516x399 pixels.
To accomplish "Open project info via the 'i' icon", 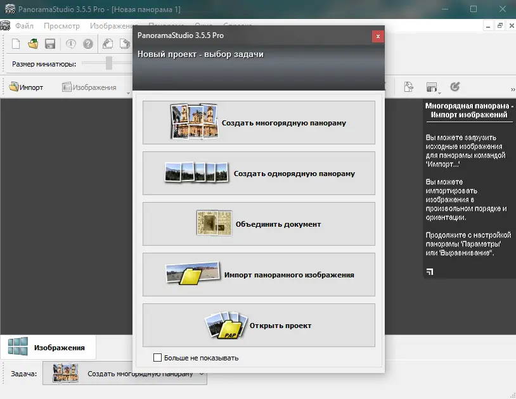I will 70,44.
